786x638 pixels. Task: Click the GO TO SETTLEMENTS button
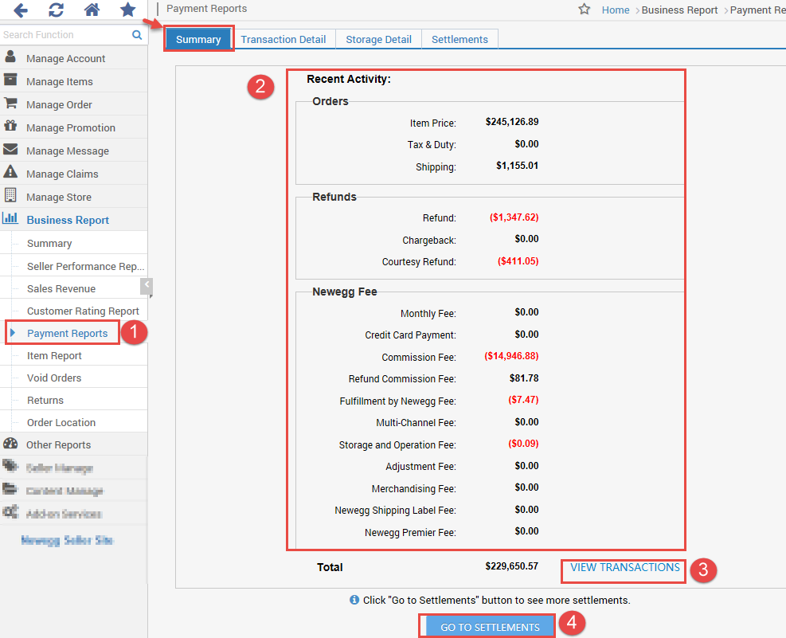(487, 626)
